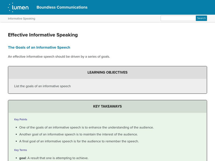Go to the Informative Speaking breadcrumb

[21, 19]
